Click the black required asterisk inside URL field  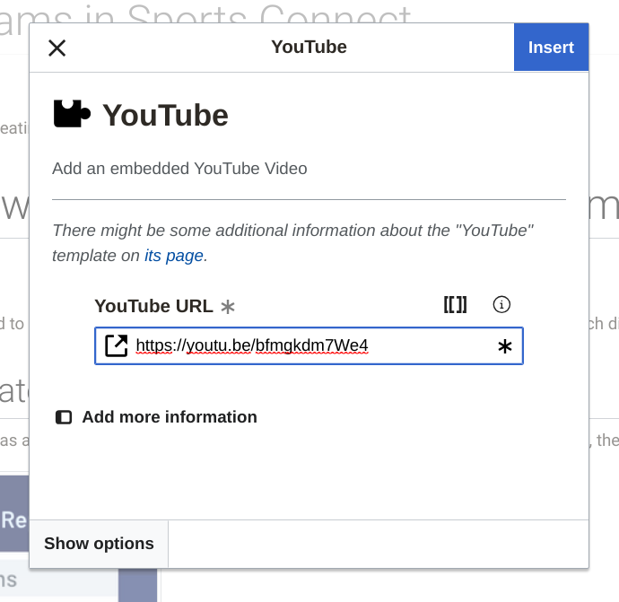click(504, 347)
